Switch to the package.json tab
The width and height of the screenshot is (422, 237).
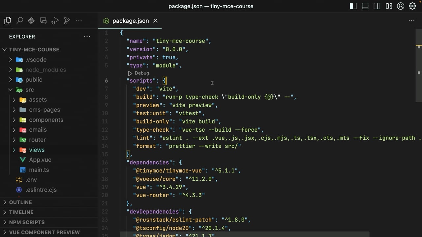131,21
